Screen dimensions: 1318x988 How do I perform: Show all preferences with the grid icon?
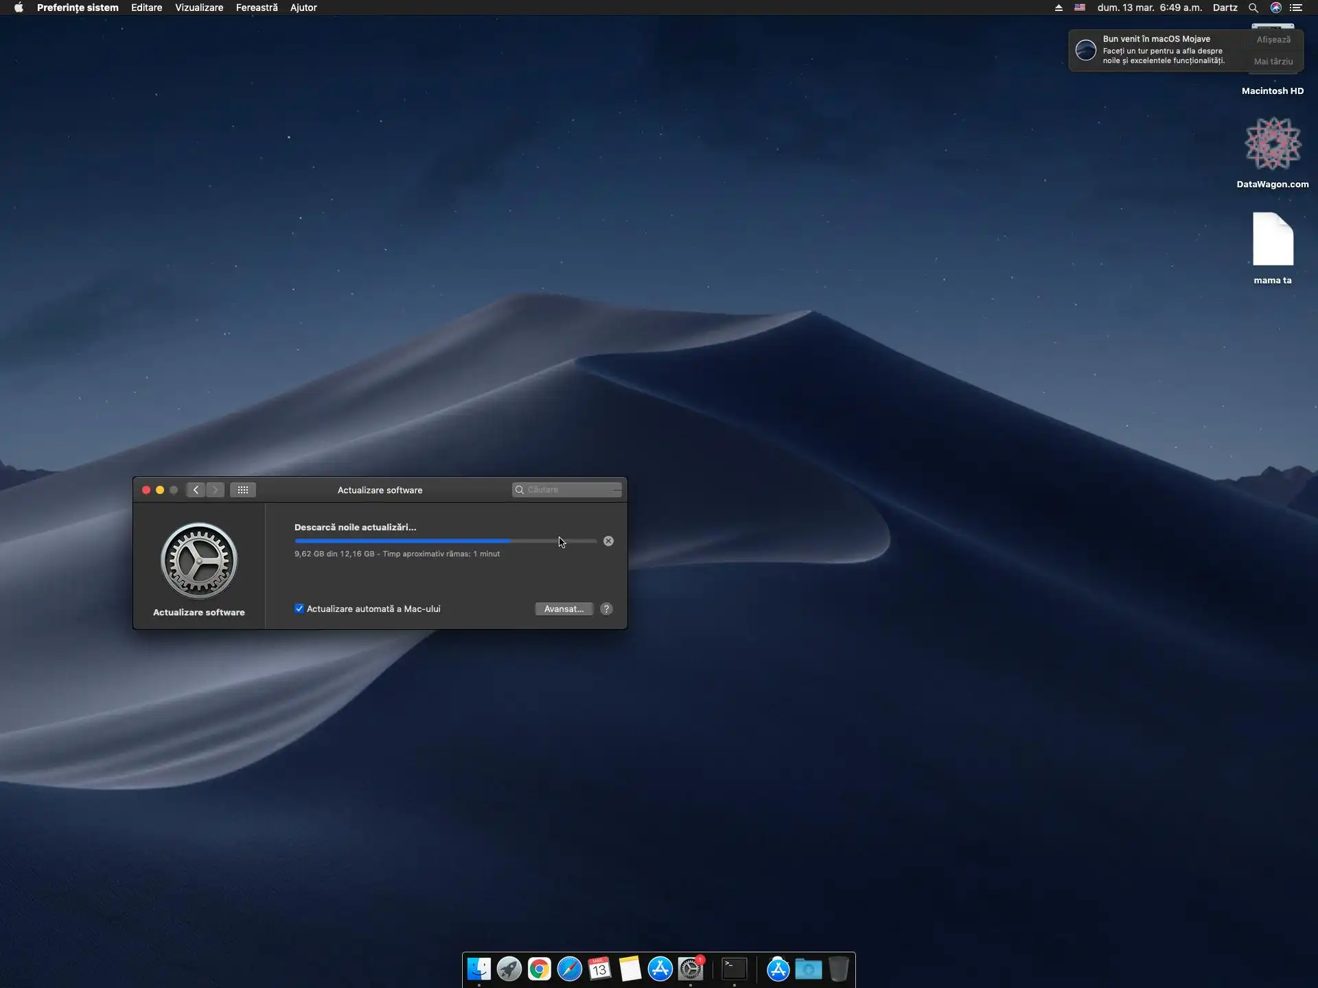[x=243, y=490]
